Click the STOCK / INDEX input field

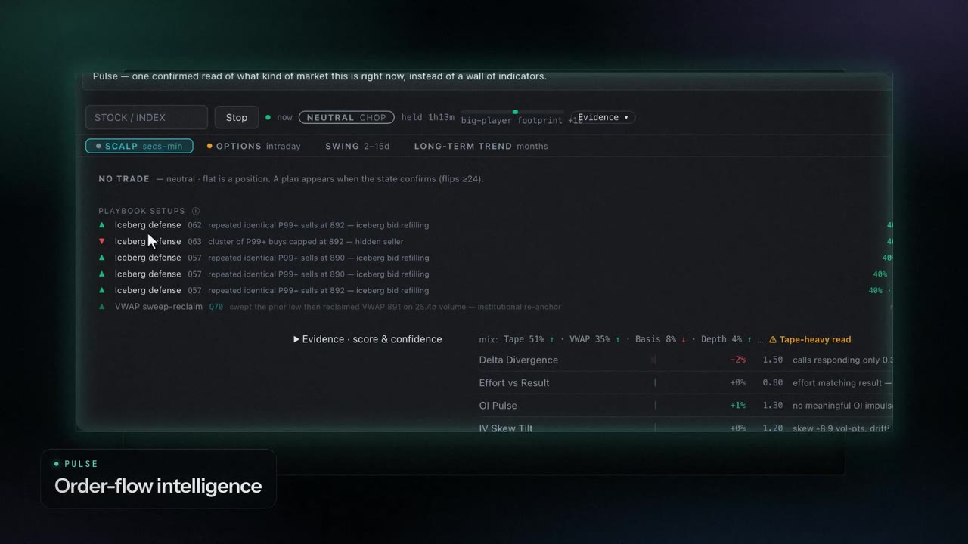147,117
